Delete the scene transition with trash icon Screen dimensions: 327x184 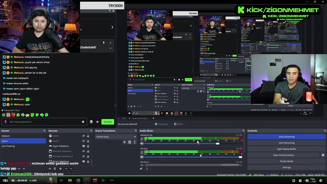[x=130, y=142]
